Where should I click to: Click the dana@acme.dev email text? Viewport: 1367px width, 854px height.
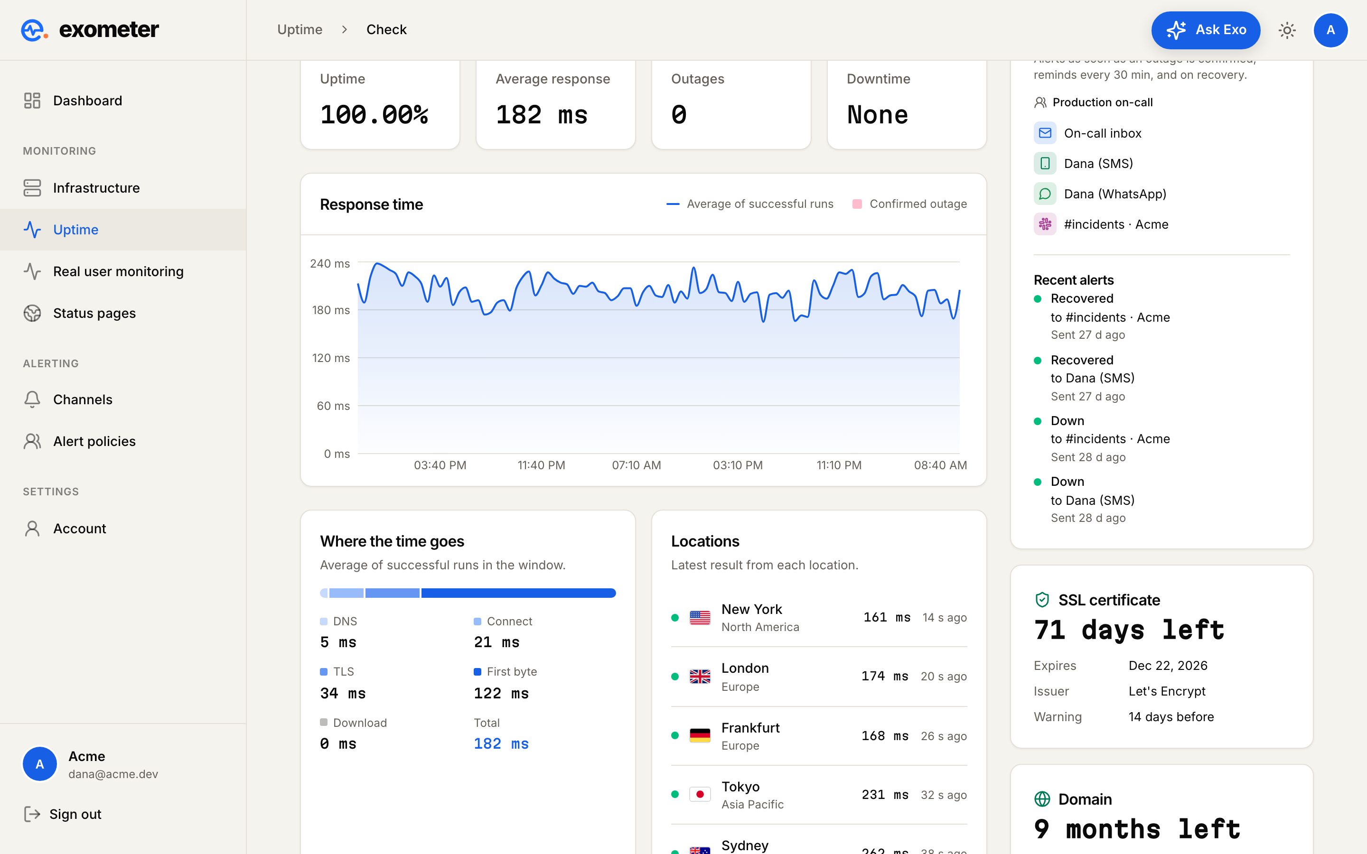113,774
